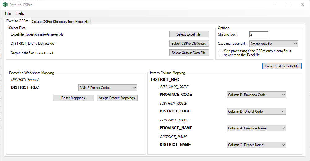This screenshot has width=310, height=161.
Task: Click the bold DISTRICT_REC record label in worksheet mapping
Action: coord(25,87)
